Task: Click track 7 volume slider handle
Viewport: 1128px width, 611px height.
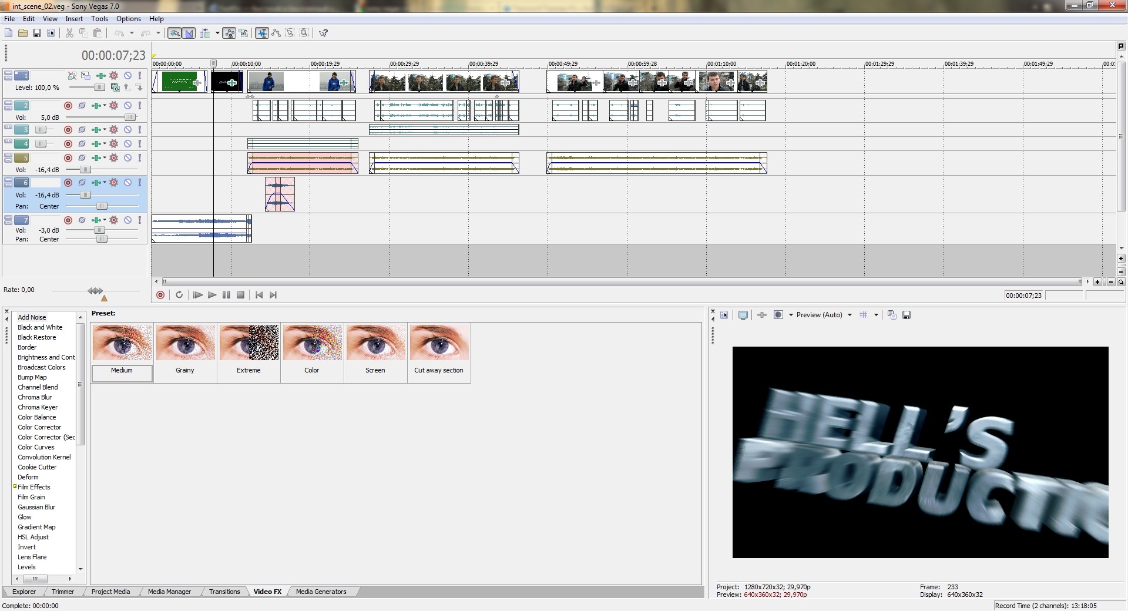Action: (x=99, y=230)
